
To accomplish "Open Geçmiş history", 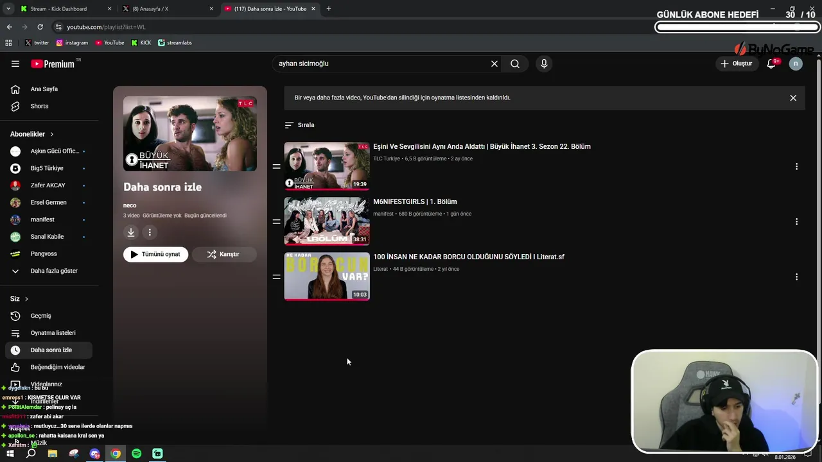I will click(49, 316).
